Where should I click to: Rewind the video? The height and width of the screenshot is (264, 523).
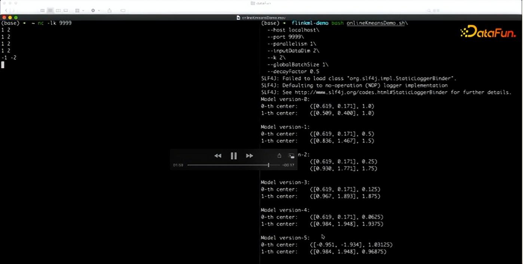pyautogui.click(x=218, y=156)
